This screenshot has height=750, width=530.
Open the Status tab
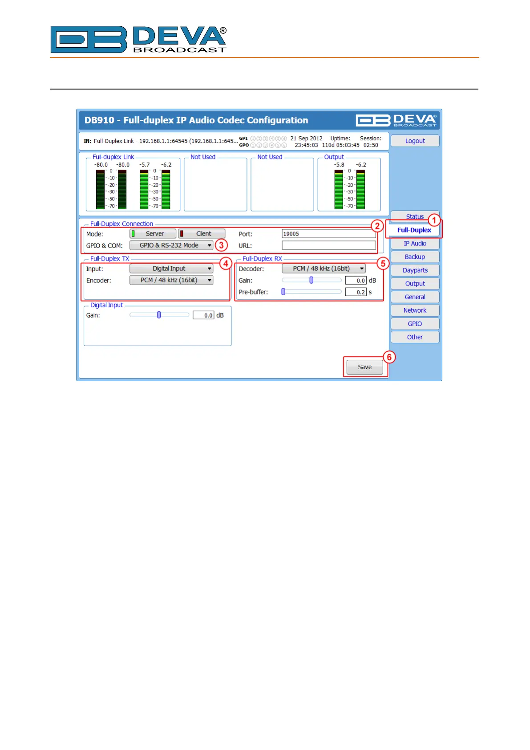pyautogui.click(x=415, y=216)
